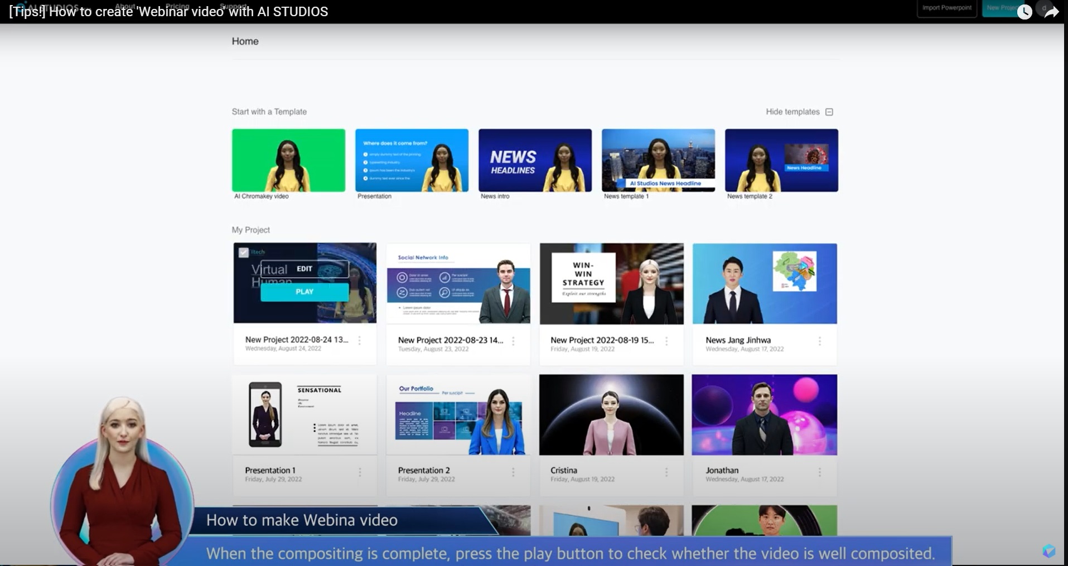
Task: Click the Cristina project title text
Action: point(564,470)
